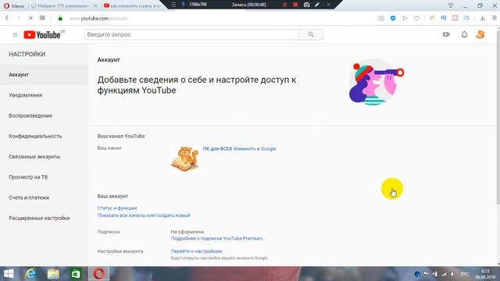This screenshot has width=500, height=281.
Task: Pause the screen recording
Action: pyautogui.click(x=284, y=5)
